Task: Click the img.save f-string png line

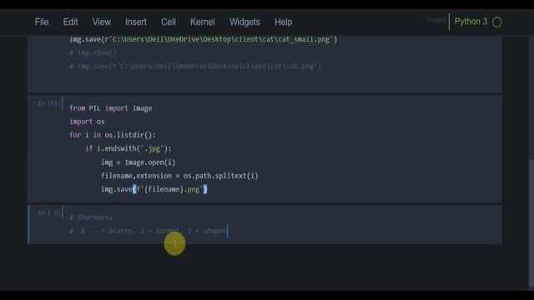Action: point(154,189)
